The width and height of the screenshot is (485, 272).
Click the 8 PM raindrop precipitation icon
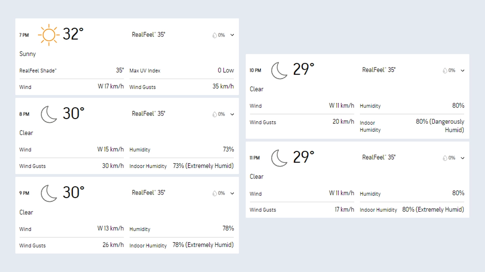[x=215, y=114]
